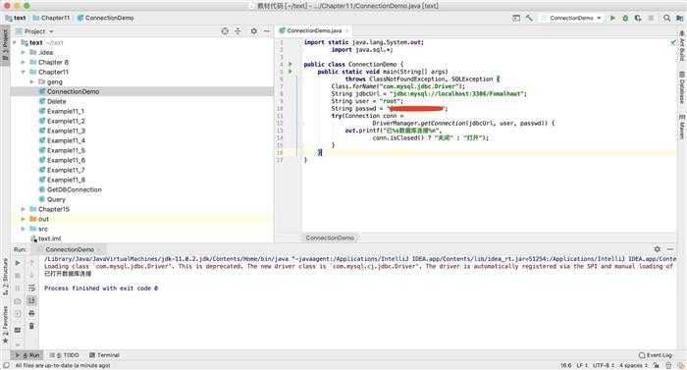Screen dimensions: 687x370
Task: Toggle the 1: Project side tool button
Action: [5, 45]
